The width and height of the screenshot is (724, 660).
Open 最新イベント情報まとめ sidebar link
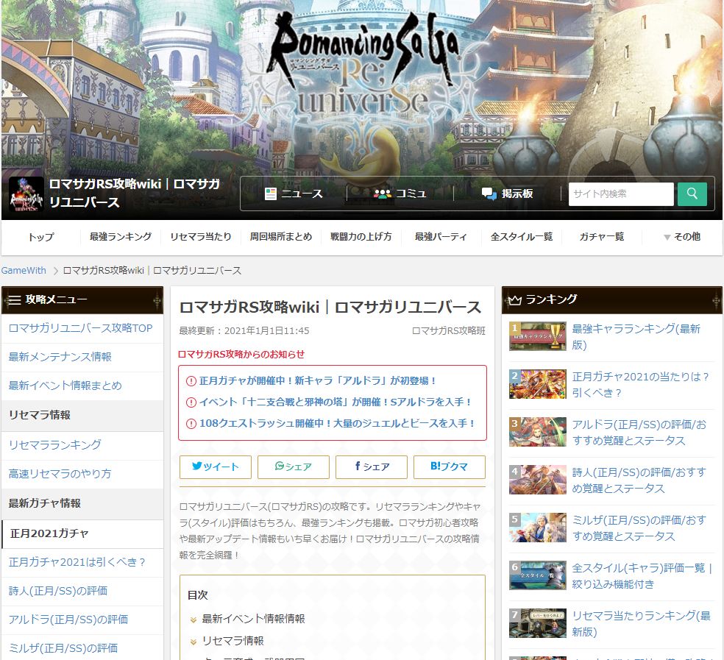coord(65,386)
